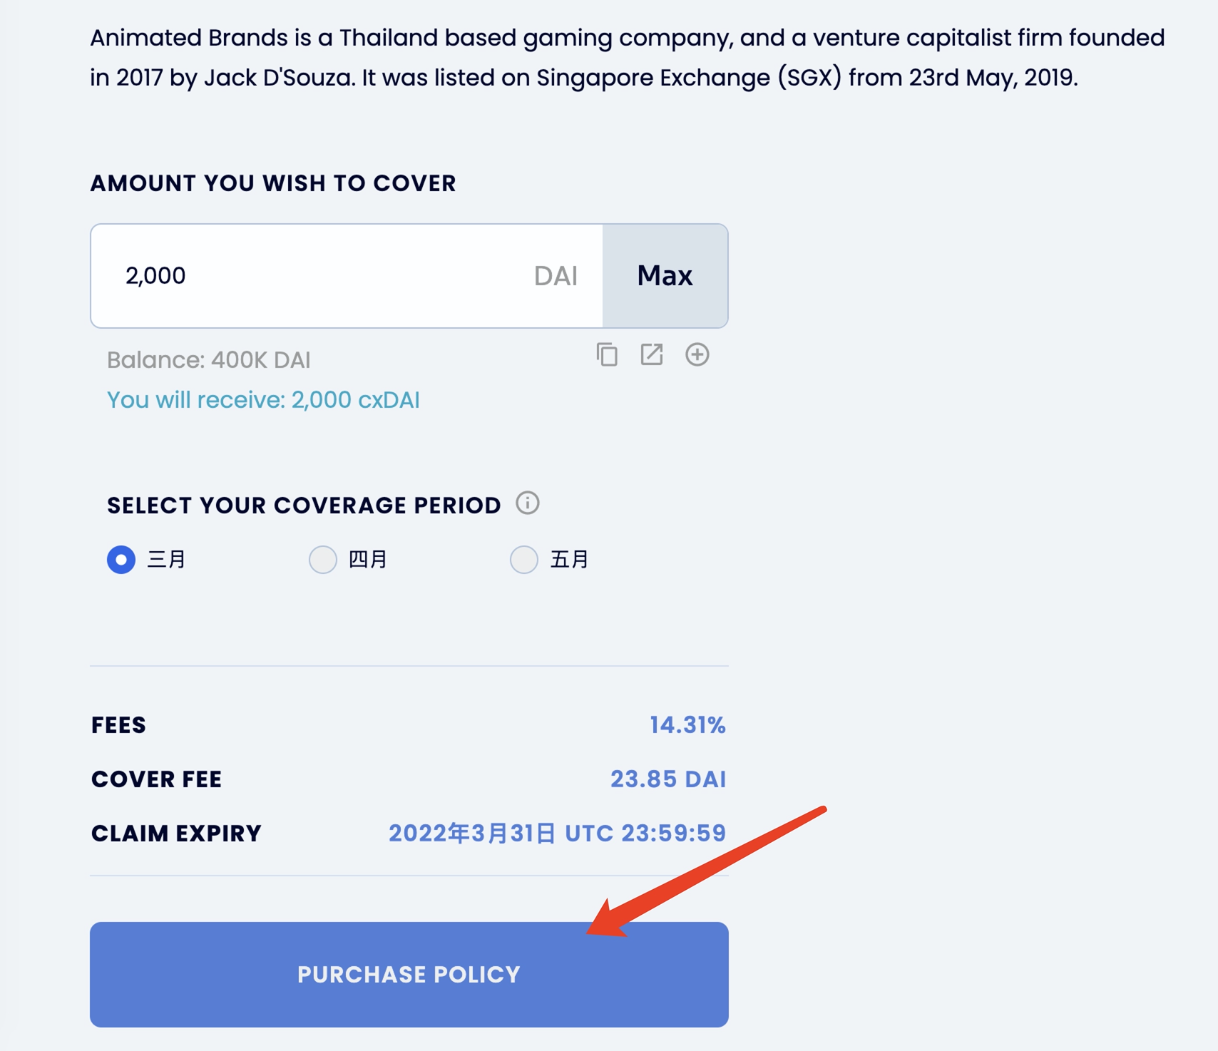1218x1051 pixels.
Task: Pick the 五月 coverage period
Action: pyautogui.click(x=524, y=560)
